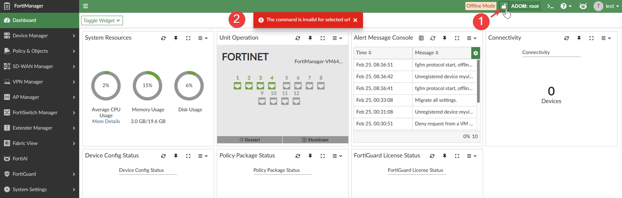This screenshot has width=622, height=198.
Task: Pin the System Resources widget
Action: tap(176, 38)
